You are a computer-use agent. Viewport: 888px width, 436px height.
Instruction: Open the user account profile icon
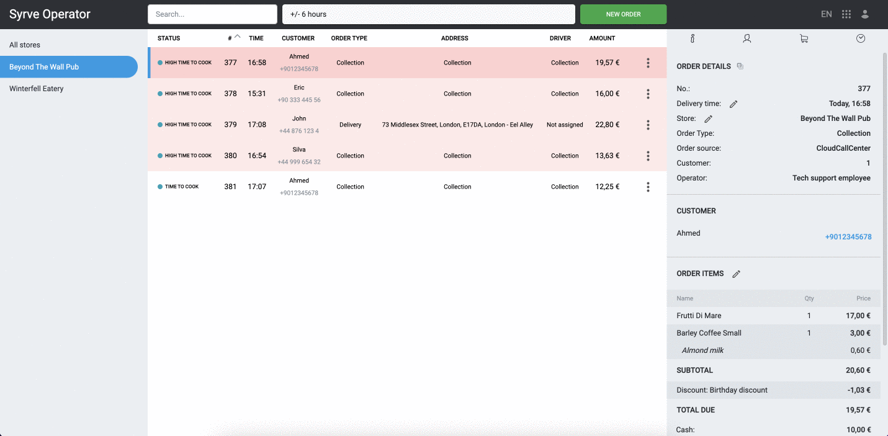865,14
